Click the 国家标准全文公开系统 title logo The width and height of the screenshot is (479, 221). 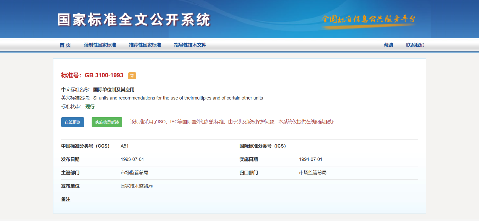pos(134,20)
